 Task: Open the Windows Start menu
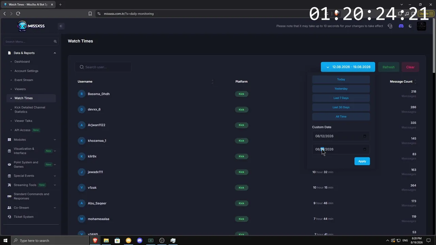click(x=5, y=241)
